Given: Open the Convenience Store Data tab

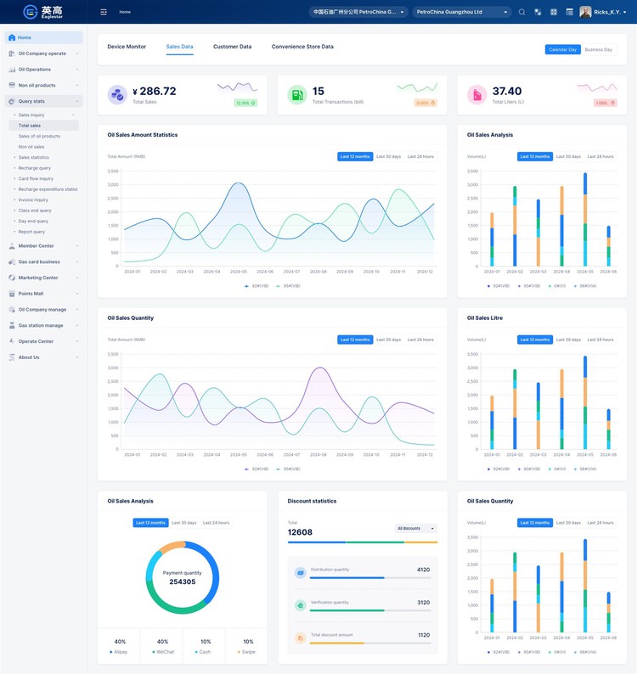Looking at the screenshot, I should pyautogui.click(x=302, y=47).
